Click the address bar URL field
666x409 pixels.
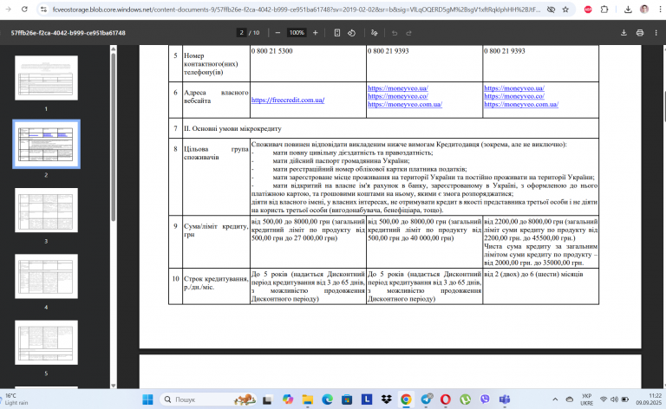pyautogui.click(x=296, y=10)
